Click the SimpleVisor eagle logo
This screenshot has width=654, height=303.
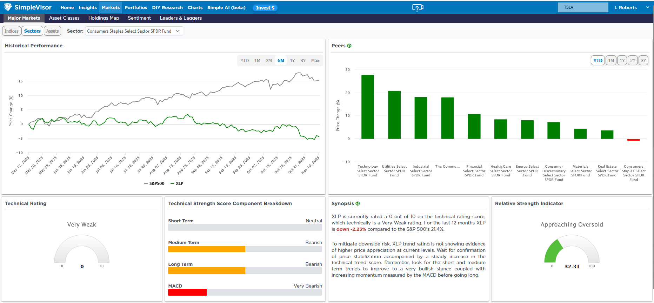[8, 7]
